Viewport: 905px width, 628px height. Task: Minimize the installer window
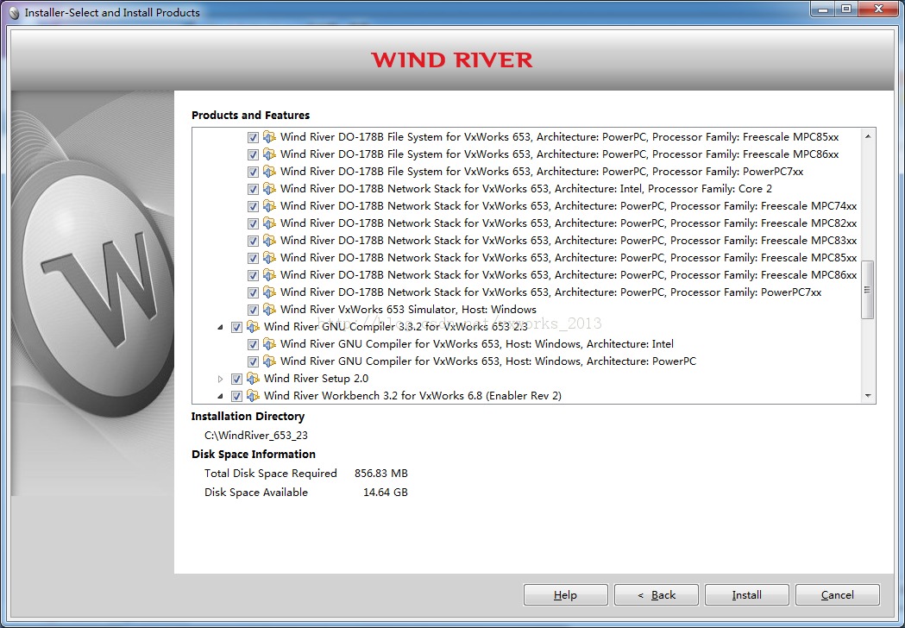[822, 9]
